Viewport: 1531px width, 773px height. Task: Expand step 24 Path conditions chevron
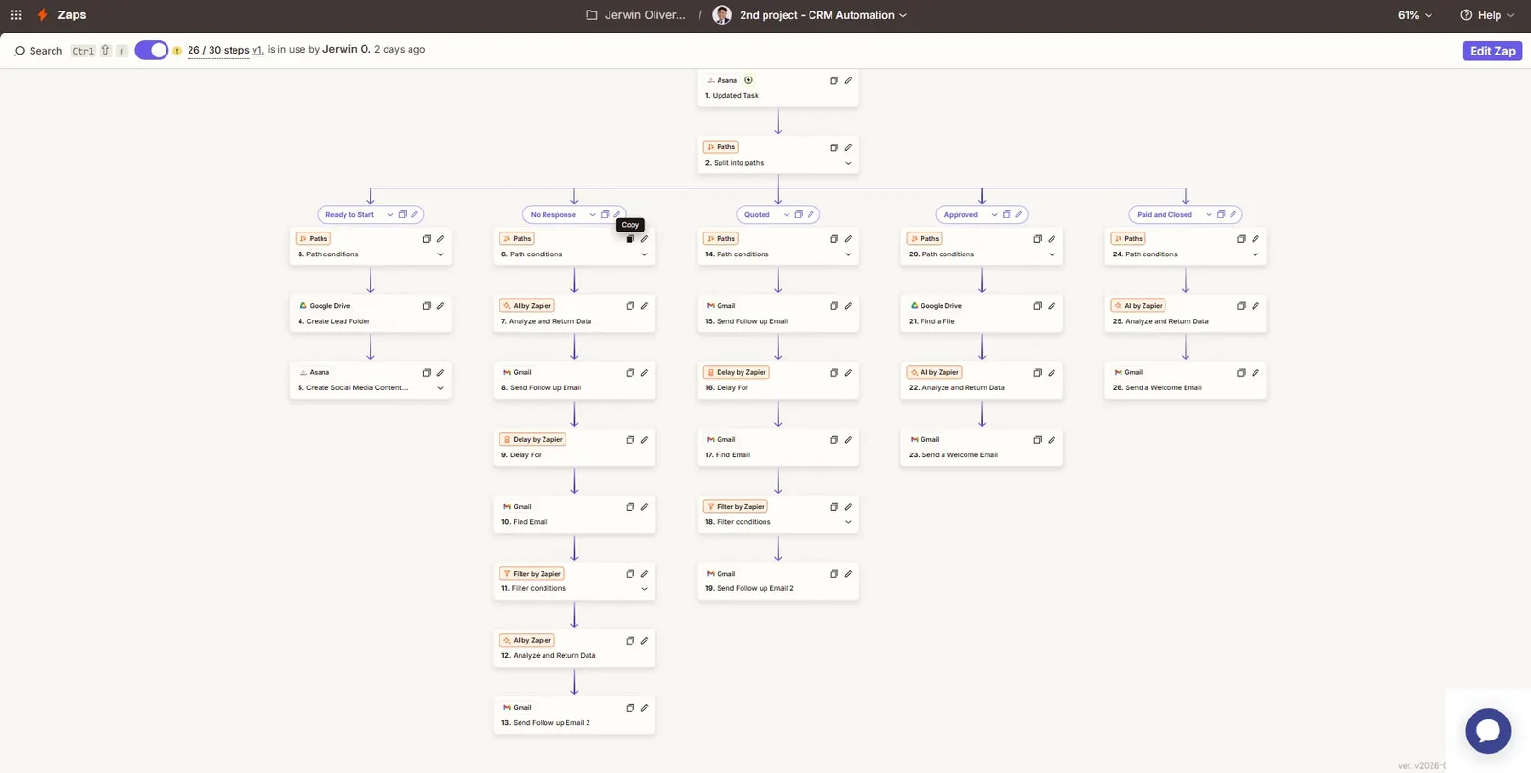pos(1255,254)
